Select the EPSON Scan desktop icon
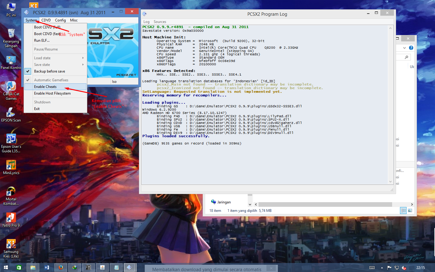Viewport: 435px width, 272px height. [x=11, y=115]
